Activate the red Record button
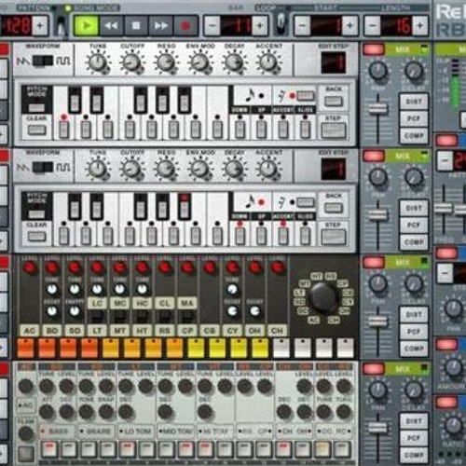The image size is (466, 466). point(185,25)
